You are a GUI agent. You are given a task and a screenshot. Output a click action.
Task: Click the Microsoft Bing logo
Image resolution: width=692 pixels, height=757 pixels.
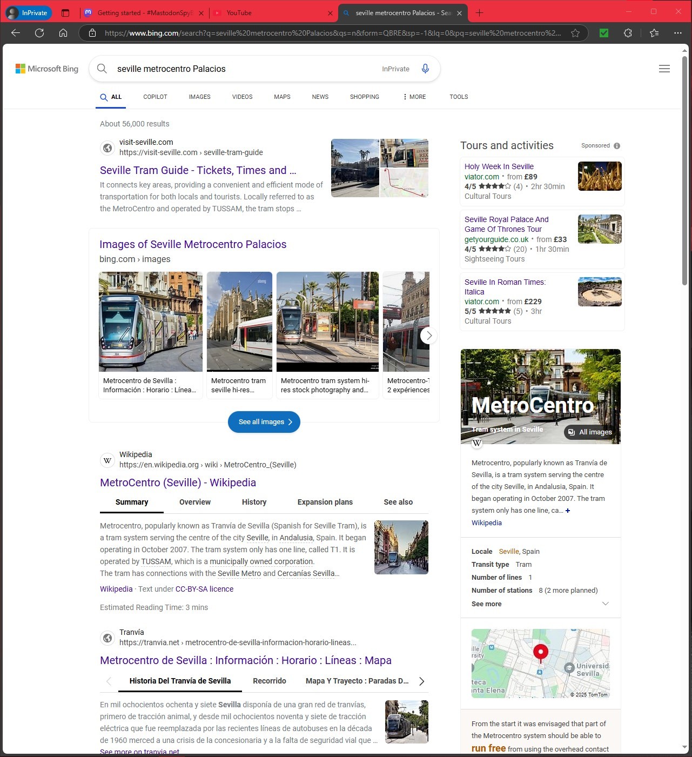coord(47,69)
